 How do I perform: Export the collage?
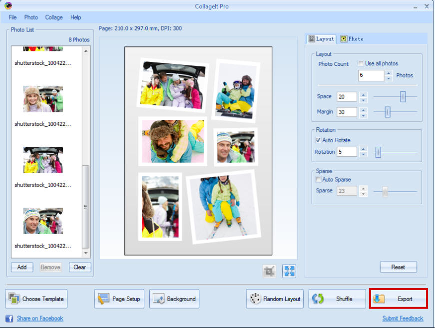399,299
